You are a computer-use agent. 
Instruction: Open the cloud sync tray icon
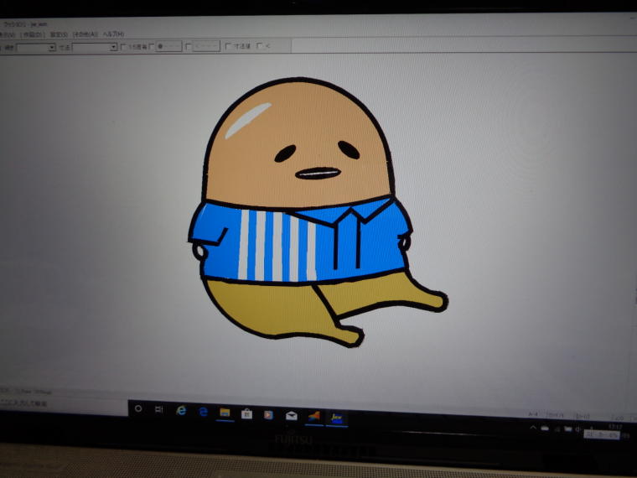pos(545,429)
